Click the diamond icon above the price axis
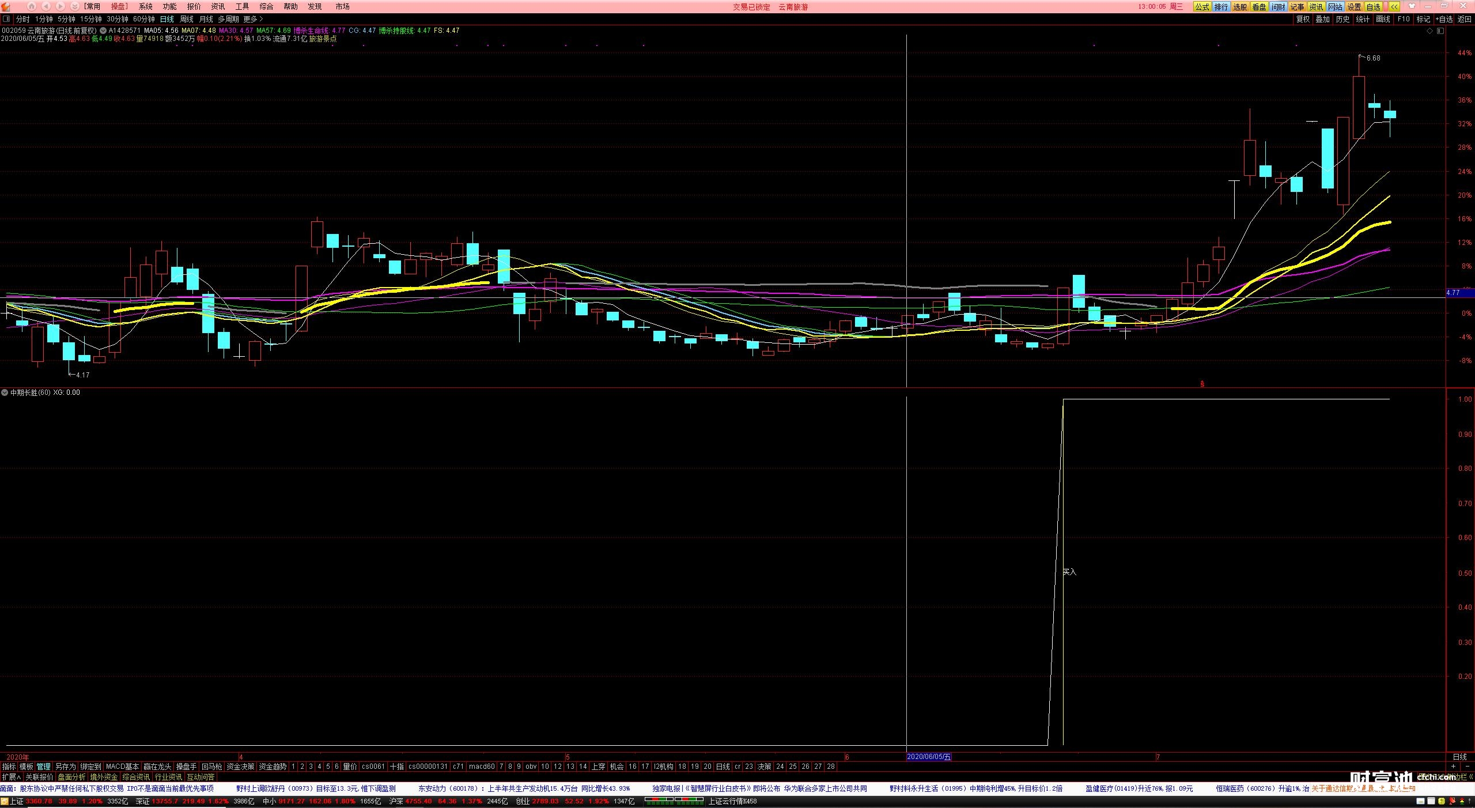The width and height of the screenshot is (1475, 808). [x=1429, y=31]
